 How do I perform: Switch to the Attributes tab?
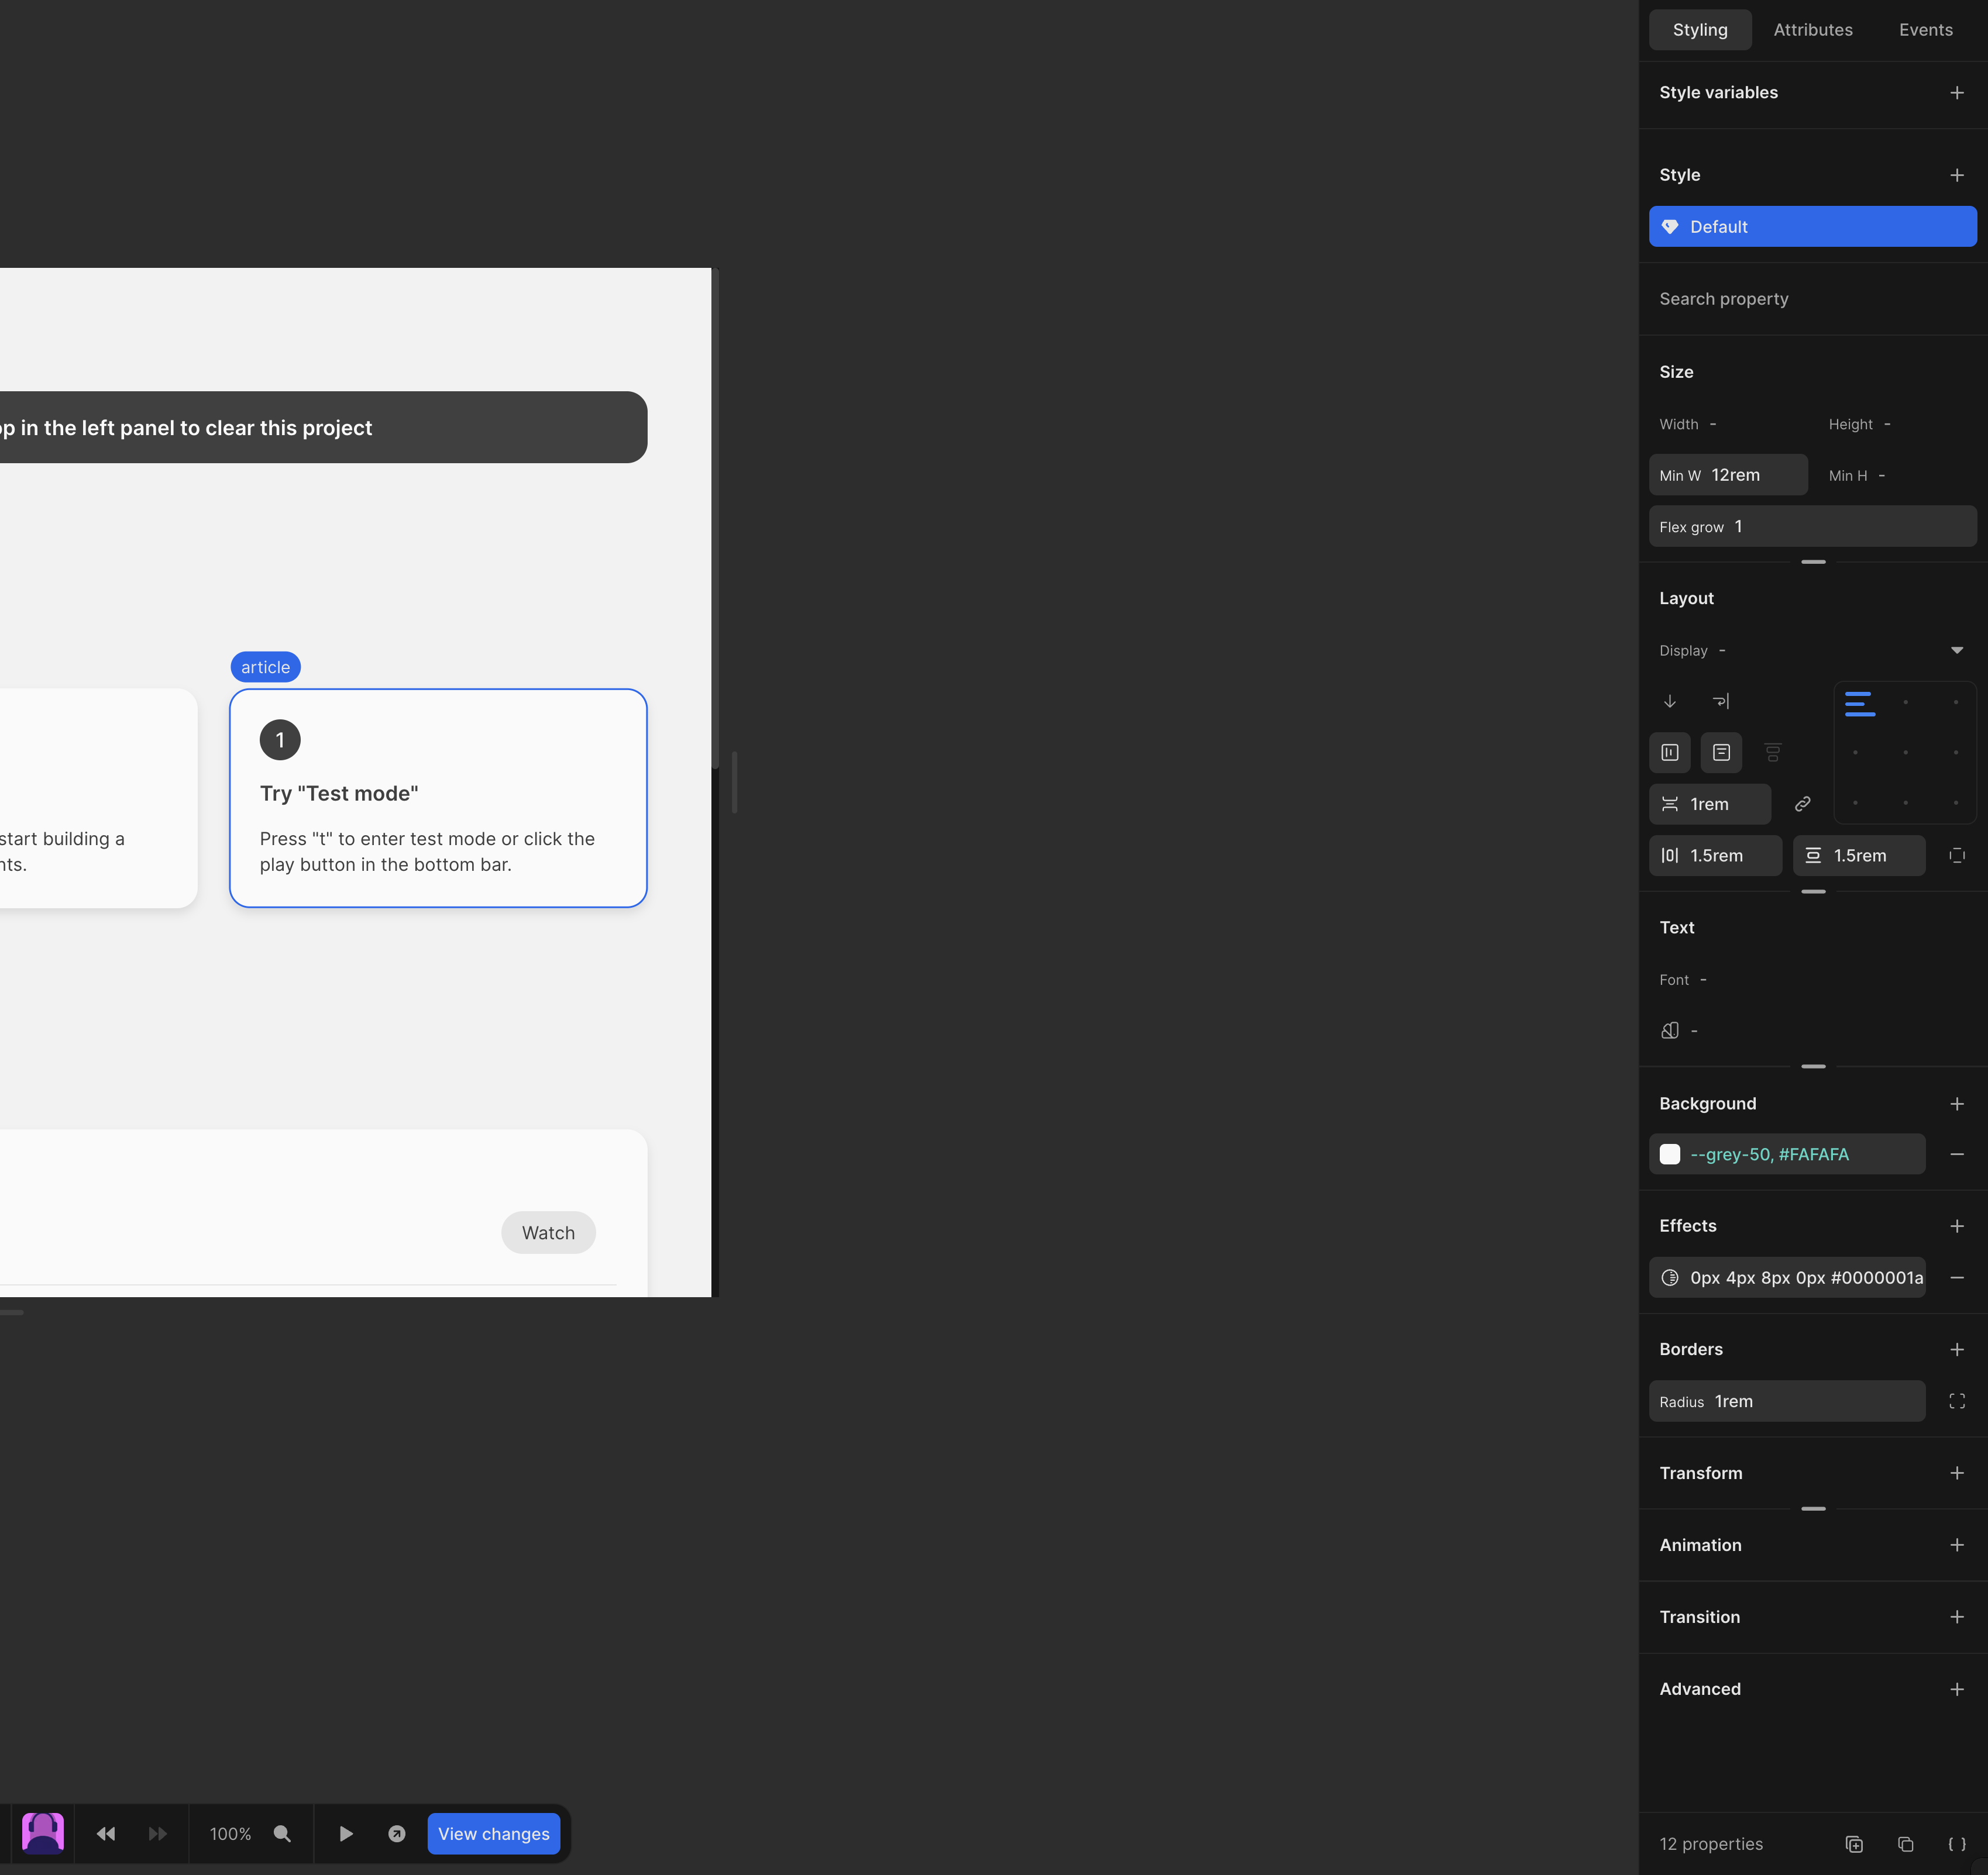[1812, 30]
